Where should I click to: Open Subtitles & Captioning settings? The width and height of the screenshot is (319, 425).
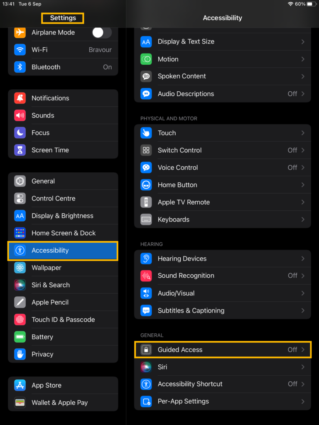point(223,310)
